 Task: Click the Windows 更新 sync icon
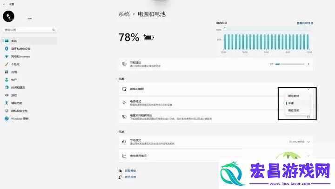[x=7, y=118]
